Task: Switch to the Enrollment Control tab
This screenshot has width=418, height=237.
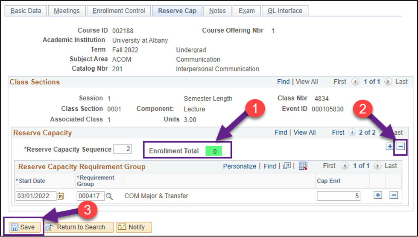Action: (x=119, y=11)
